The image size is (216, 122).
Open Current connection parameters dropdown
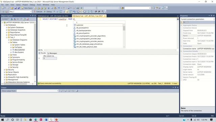[214, 19]
